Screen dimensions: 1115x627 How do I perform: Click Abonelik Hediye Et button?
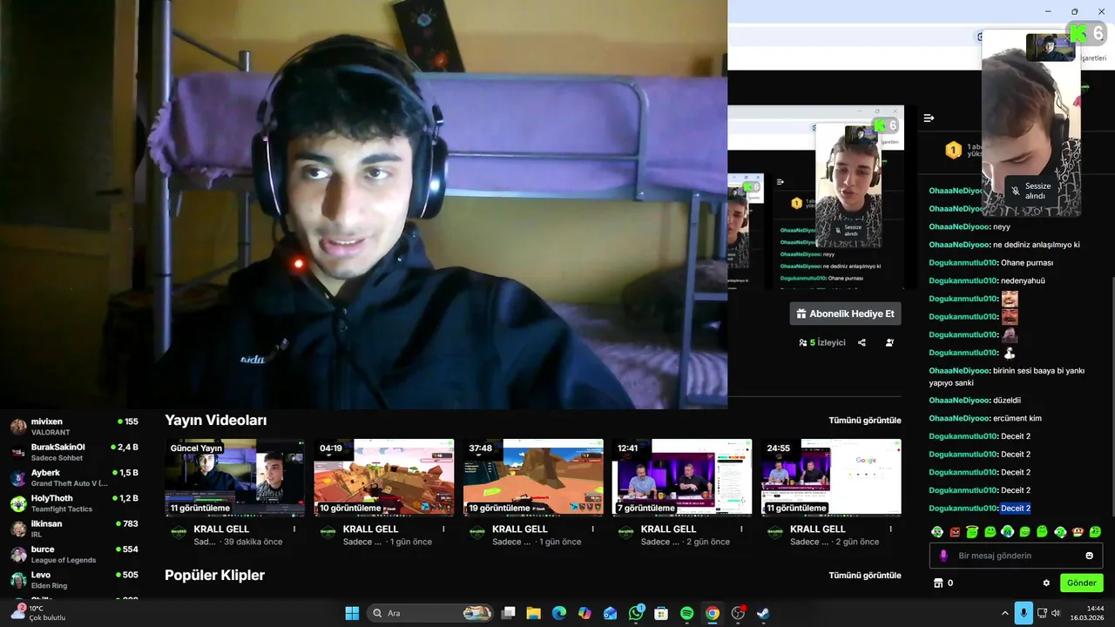click(x=846, y=313)
